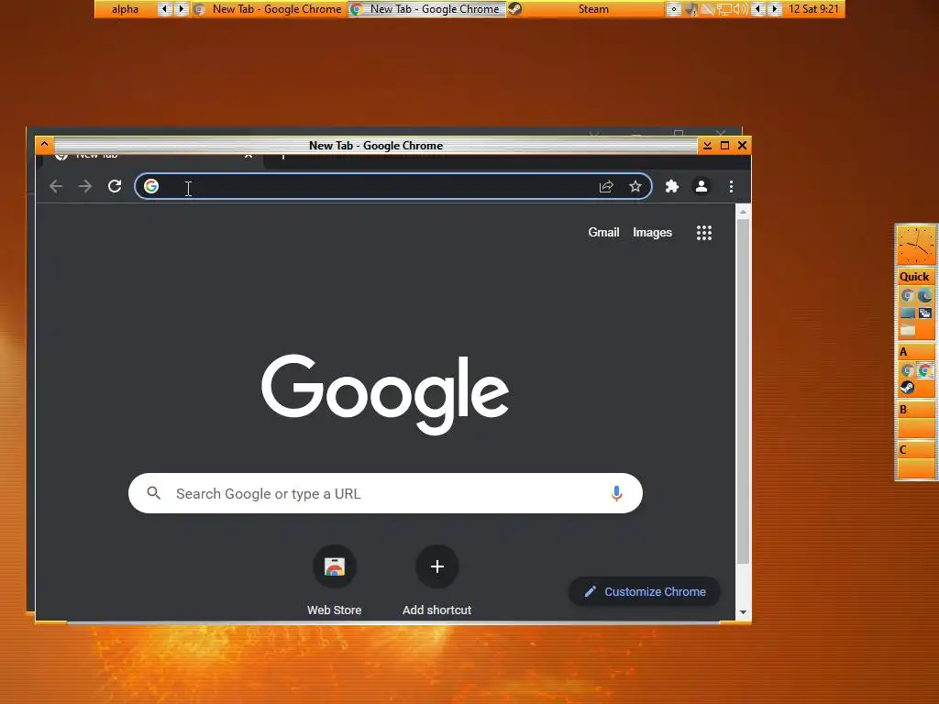Open the Chrome three-dot menu
Screen dimensions: 939x704
pos(731,187)
